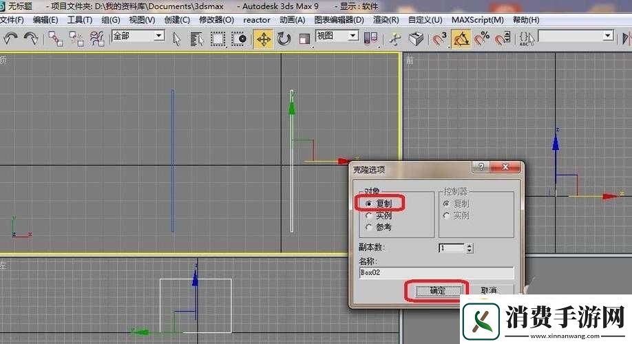Click the Redo arrow icon
Screen dimensions: 632x344
tap(30, 39)
